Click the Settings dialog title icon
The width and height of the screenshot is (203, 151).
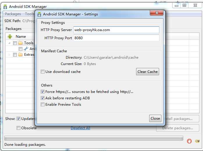39,14
